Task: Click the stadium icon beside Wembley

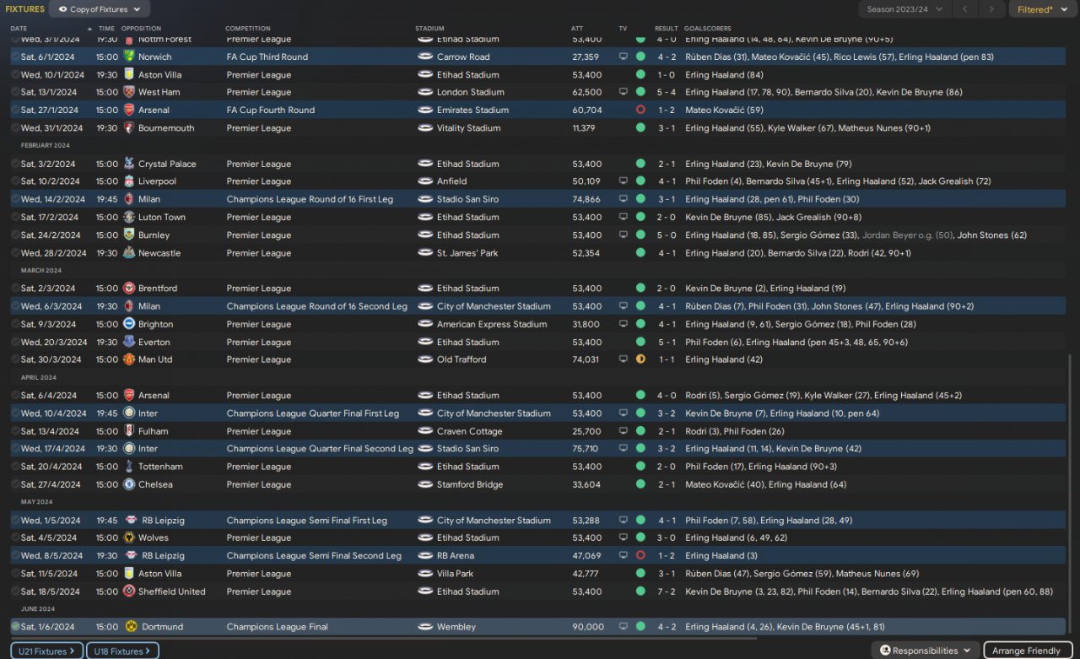Action: click(x=425, y=627)
